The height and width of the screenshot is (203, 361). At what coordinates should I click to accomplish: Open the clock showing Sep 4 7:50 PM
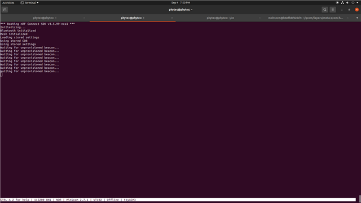[x=180, y=3]
